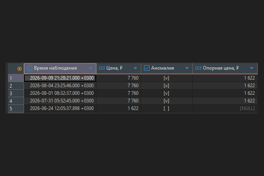Select cell 2026-06-24 12:05:37.898 +0300
Image resolution: width=264 pixels, height=176 pixels.
60,108
